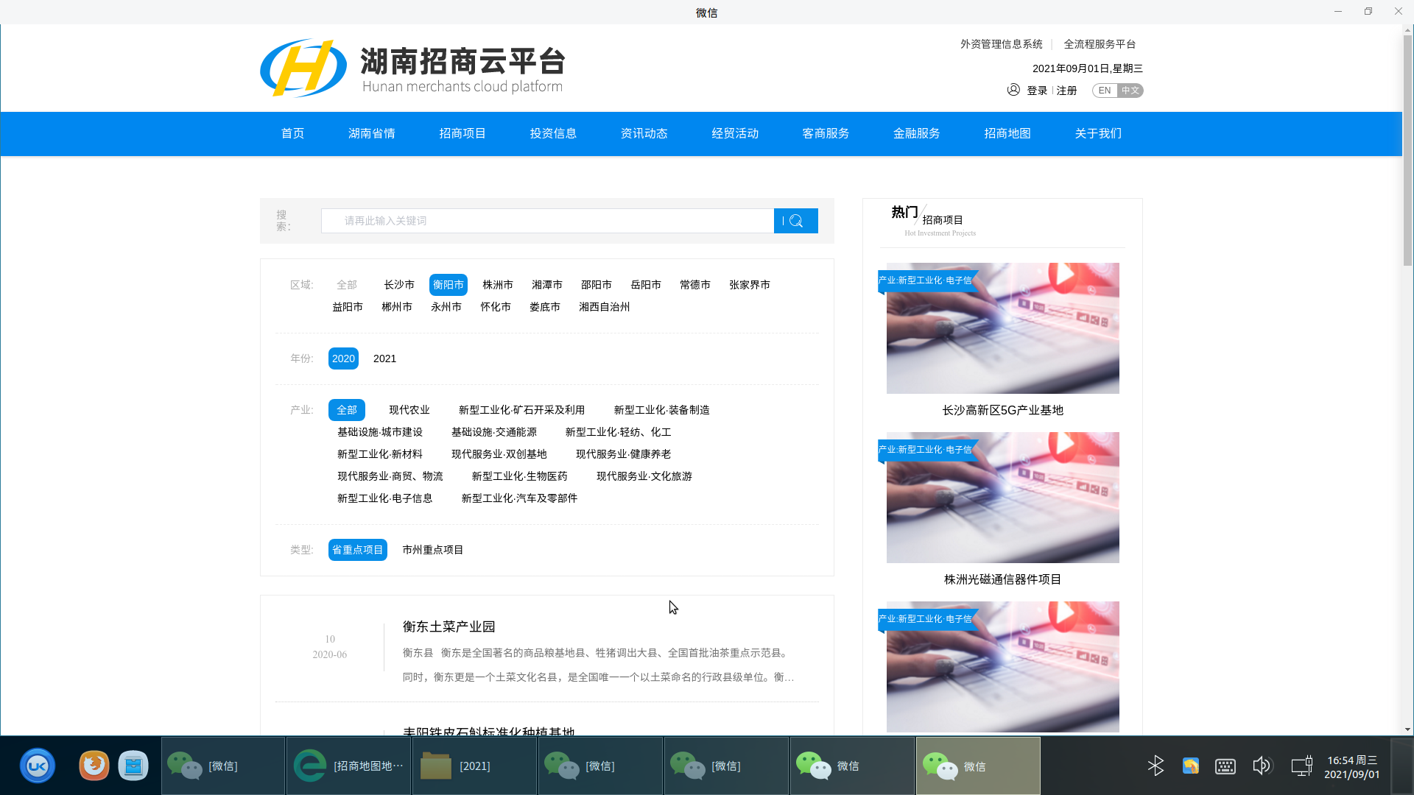
Task: Click the colorful tray app icon
Action: pyautogui.click(x=1191, y=766)
